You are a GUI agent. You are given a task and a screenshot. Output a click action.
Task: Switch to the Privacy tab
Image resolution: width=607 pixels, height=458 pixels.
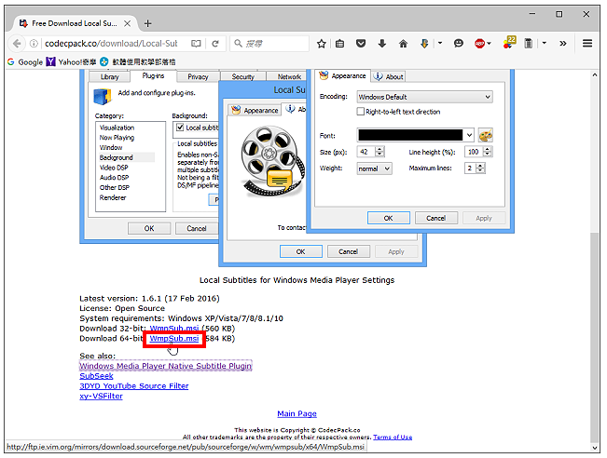(198, 77)
